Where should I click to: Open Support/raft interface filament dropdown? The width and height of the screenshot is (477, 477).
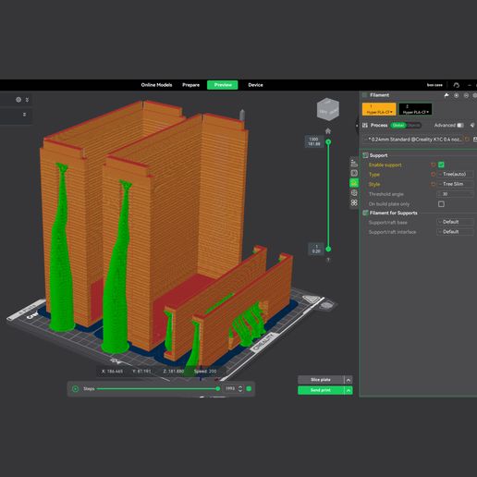[x=456, y=232]
